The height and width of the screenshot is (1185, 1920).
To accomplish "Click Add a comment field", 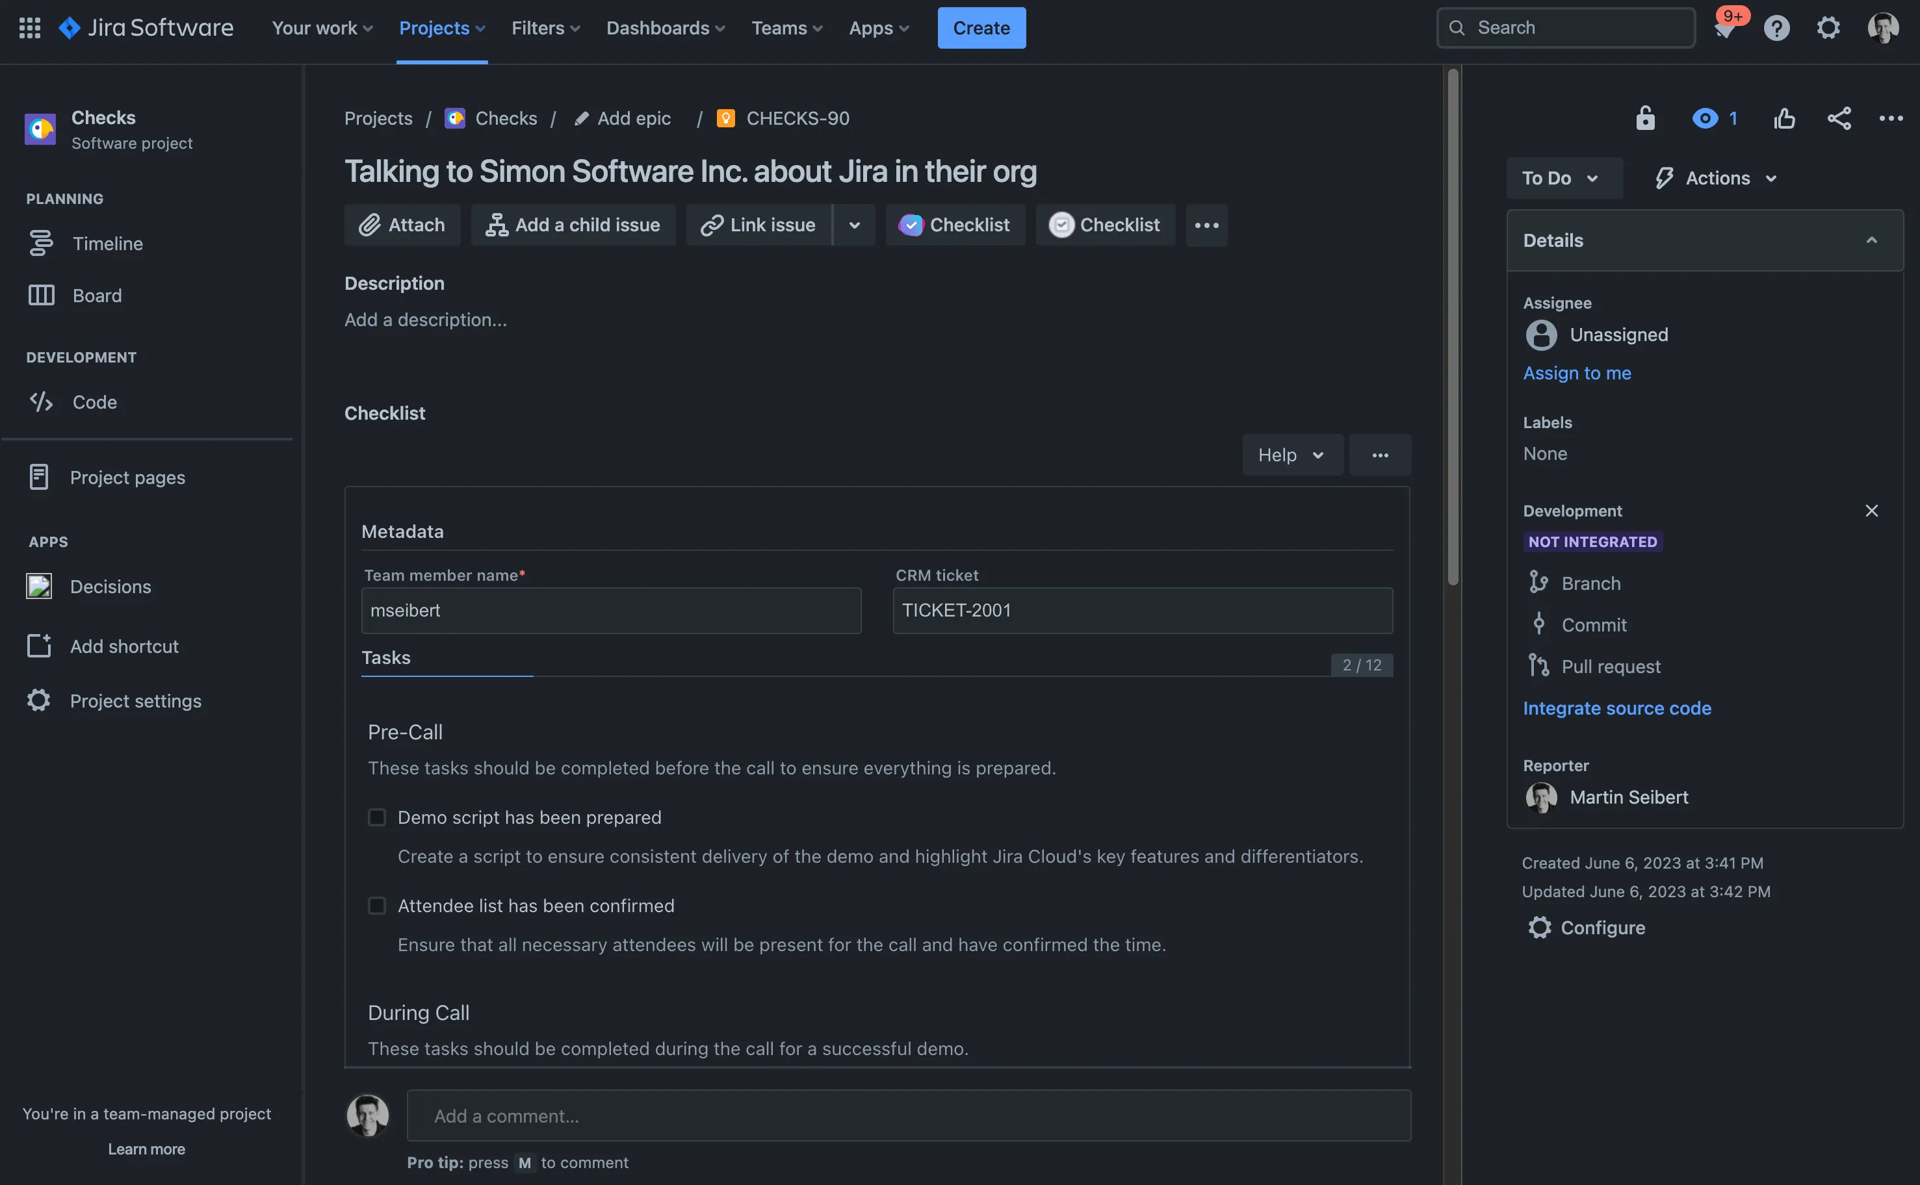I will [x=909, y=1116].
